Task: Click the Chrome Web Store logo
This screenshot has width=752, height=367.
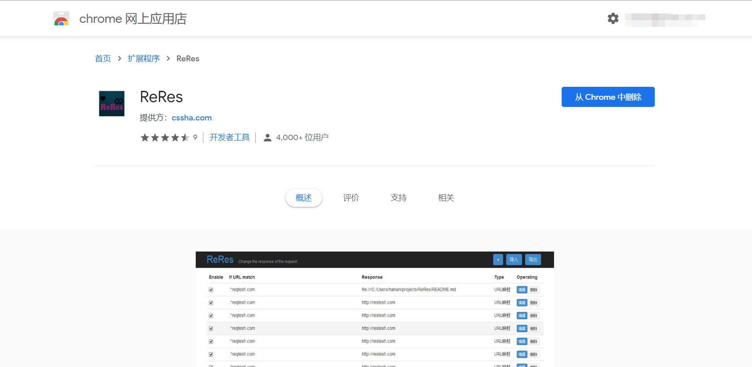Action: 61,19
